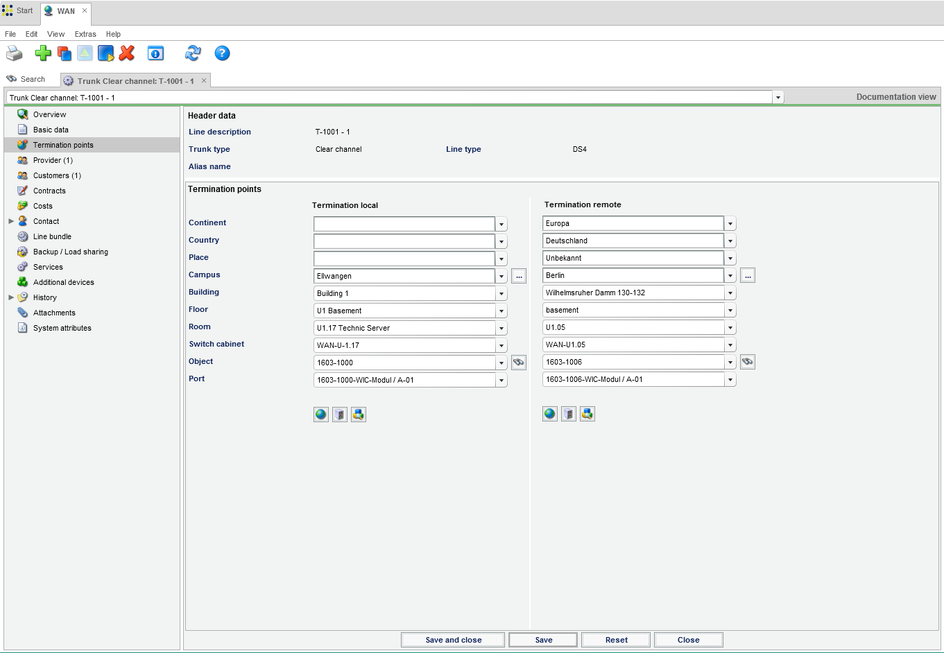Open the Extras menu
944x653 pixels.
tap(85, 34)
